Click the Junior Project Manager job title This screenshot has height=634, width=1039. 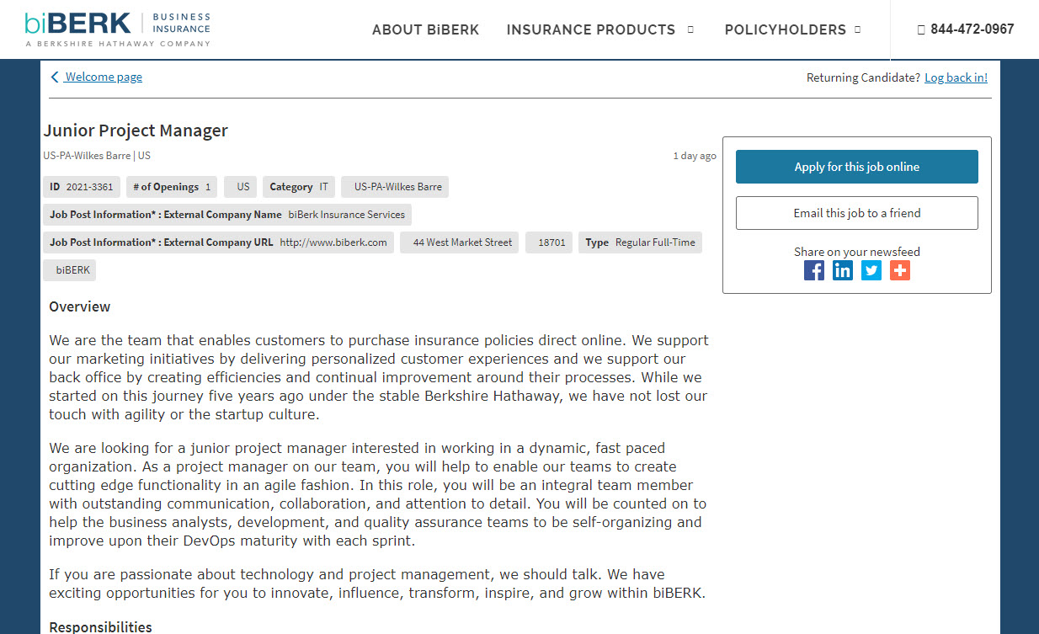[x=136, y=131]
